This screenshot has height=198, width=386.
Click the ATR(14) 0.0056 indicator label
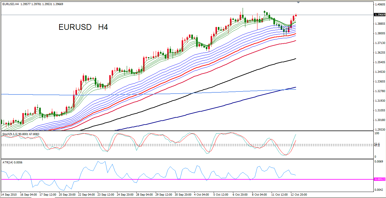click(x=12, y=162)
